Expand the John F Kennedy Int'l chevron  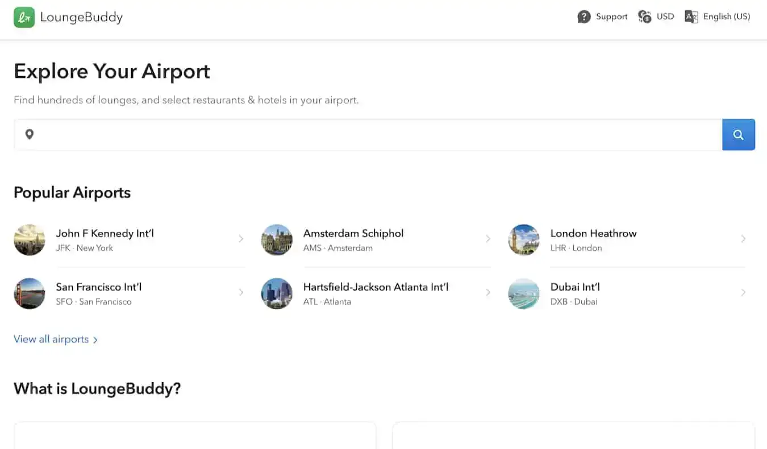pyautogui.click(x=241, y=239)
